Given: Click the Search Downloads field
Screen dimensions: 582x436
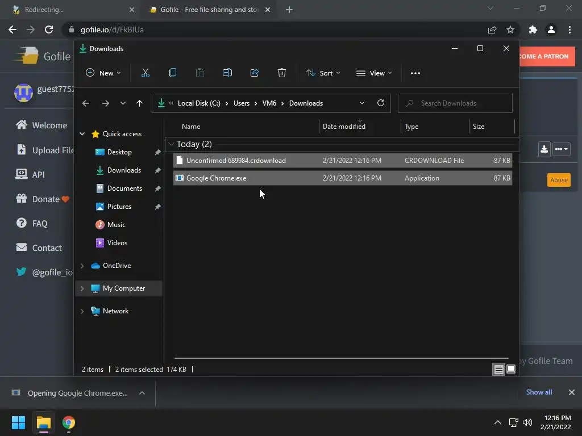Looking at the screenshot, I should pyautogui.click(x=455, y=103).
